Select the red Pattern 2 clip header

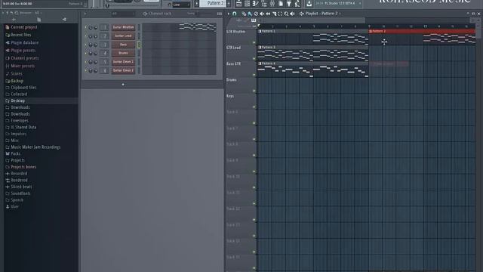422,31
